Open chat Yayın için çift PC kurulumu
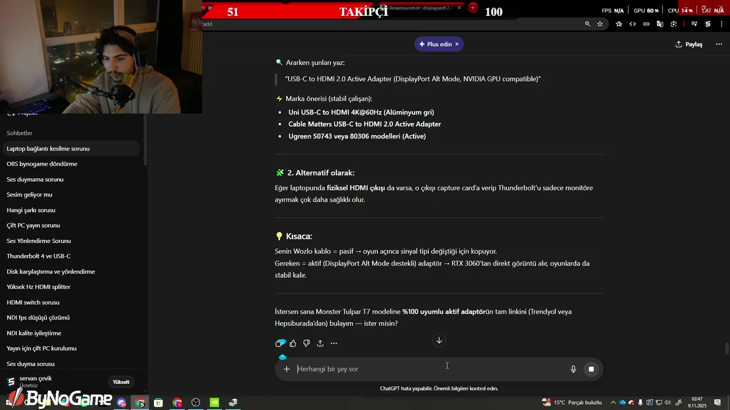This screenshot has height=410, width=730. (71, 348)
